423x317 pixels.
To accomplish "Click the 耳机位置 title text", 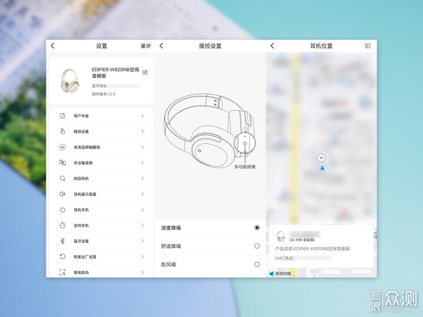I will (x=321, y=46).
